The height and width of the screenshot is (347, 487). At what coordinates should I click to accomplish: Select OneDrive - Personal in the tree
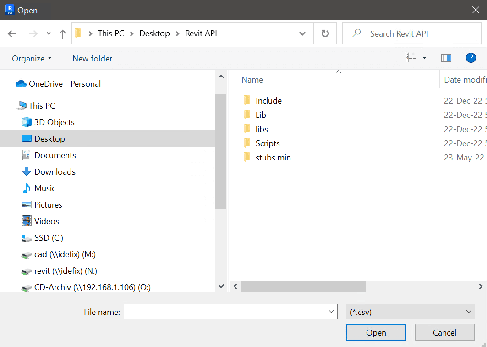click(65, 83)
